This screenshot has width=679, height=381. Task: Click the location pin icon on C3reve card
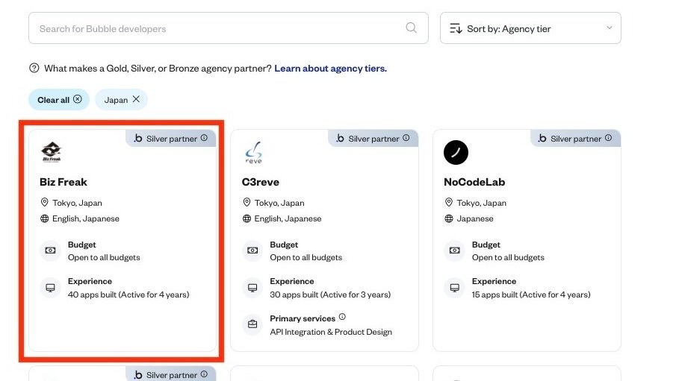tap(247, 202)
